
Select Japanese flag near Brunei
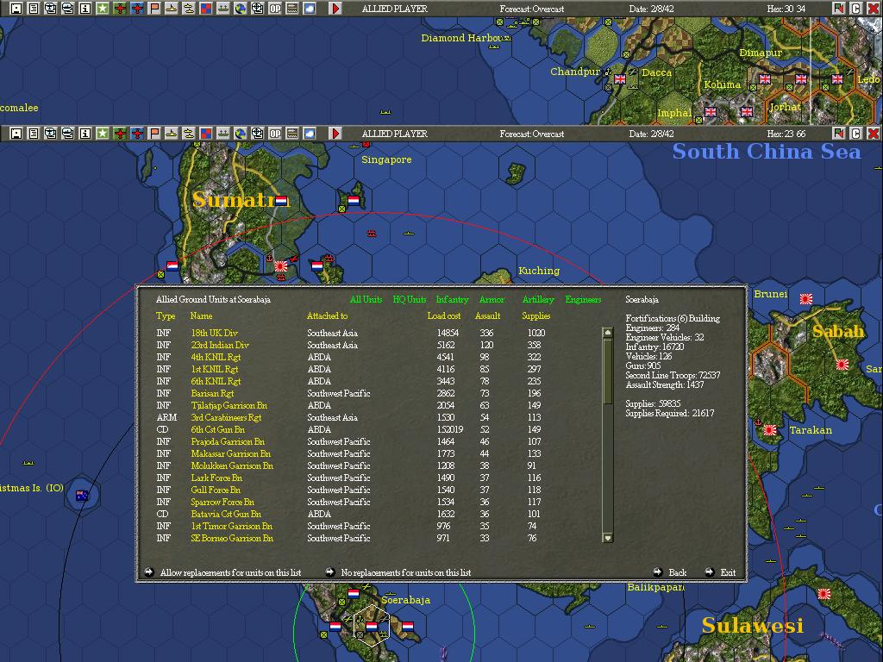point(806,299)
